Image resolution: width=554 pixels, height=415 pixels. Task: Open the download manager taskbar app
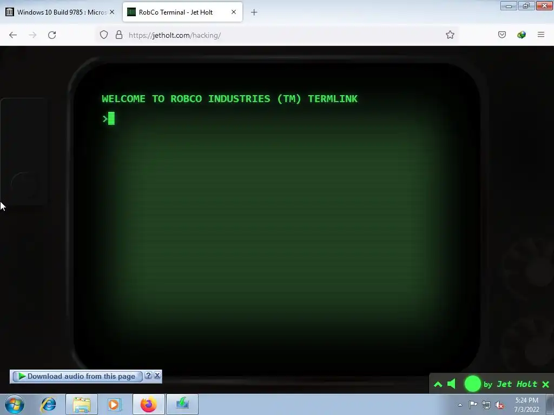(182, 404)
